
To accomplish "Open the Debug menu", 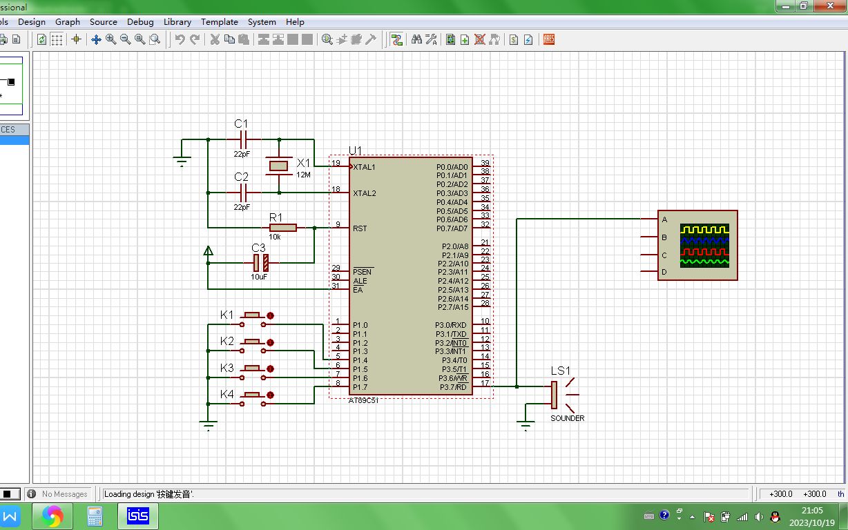I will click(140, 22).
